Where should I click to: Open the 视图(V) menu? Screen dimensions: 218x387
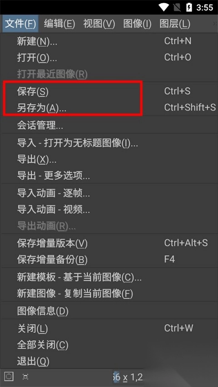(x=99, y=24)
